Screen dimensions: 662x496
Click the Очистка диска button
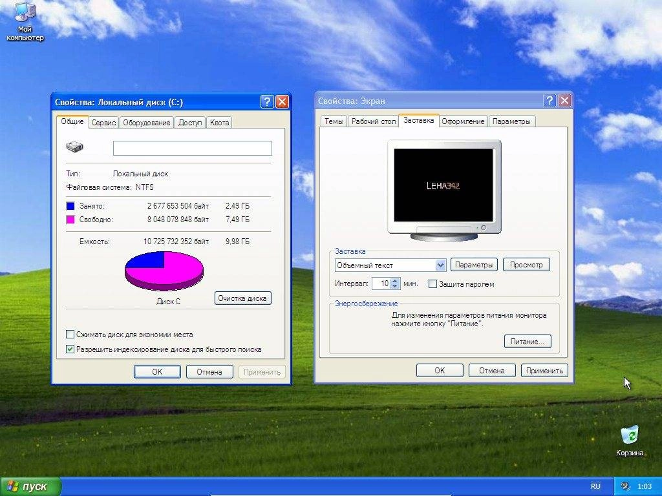tap(243, 298)
